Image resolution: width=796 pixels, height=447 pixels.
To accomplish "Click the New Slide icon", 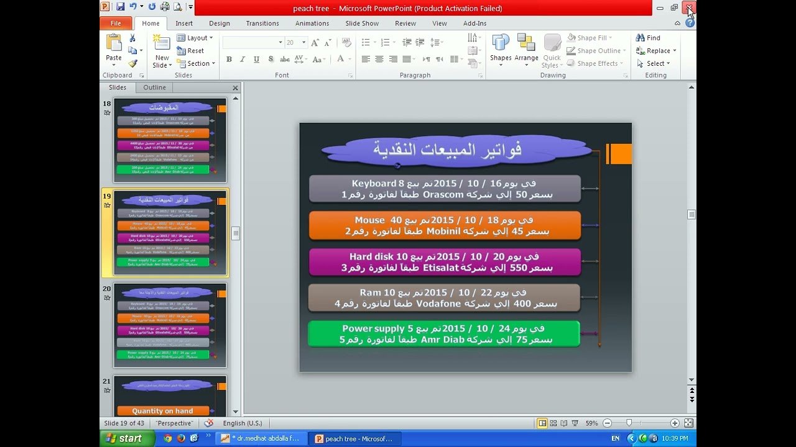I will point(162,43).
